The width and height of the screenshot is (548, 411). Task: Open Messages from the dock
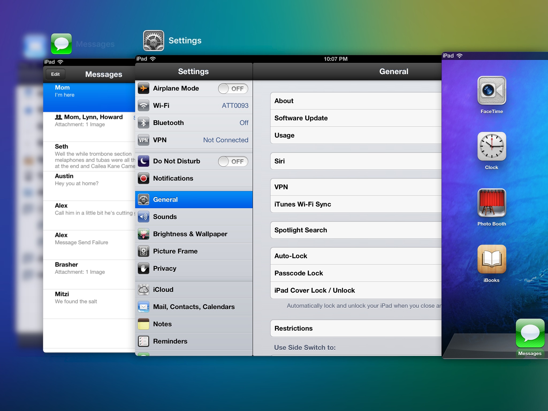530,333
